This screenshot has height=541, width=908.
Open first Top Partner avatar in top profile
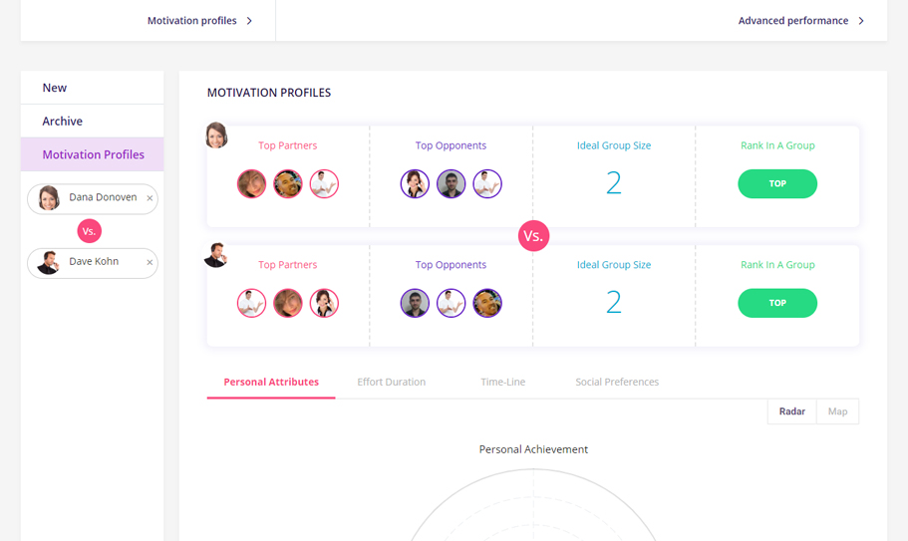pos(251,184)
